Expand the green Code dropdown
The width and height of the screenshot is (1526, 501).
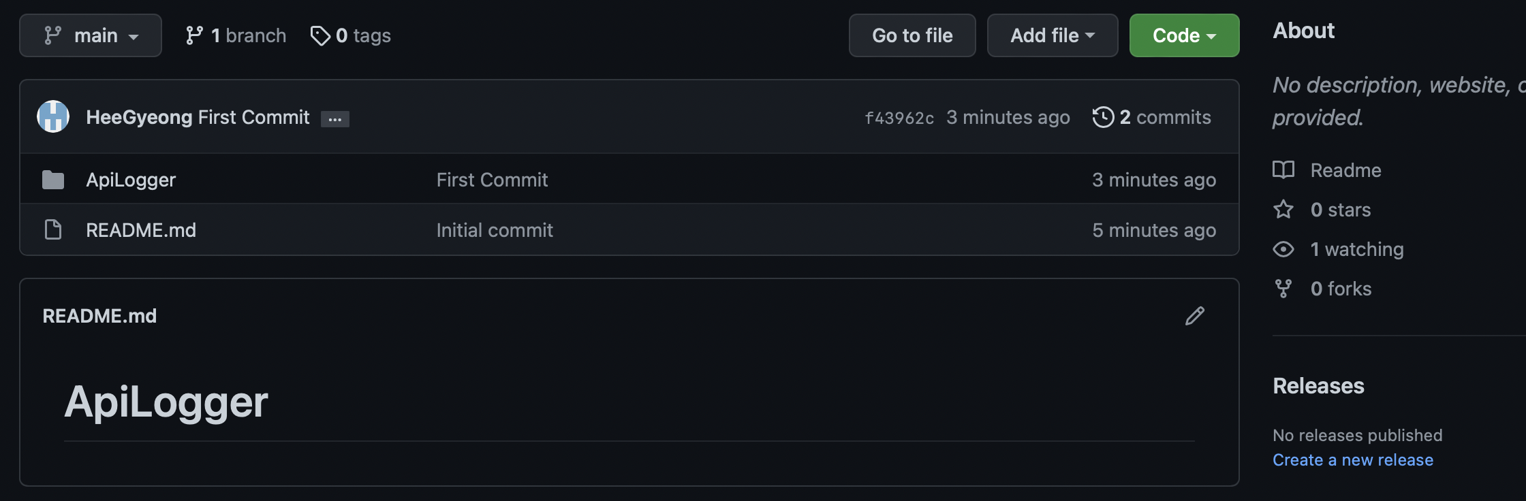(1185, 35)
